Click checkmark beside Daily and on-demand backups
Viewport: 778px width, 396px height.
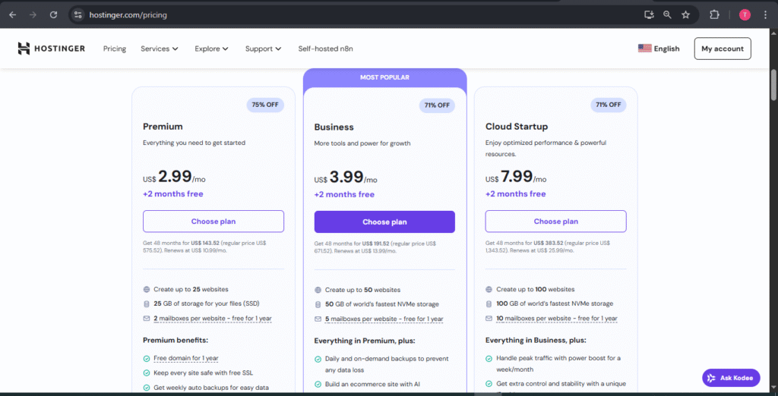tap(318, 359)
